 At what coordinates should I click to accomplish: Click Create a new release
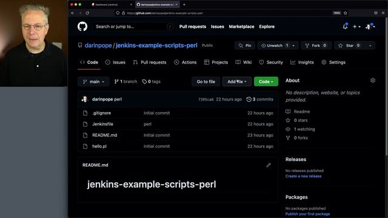[x=303, y=176]
